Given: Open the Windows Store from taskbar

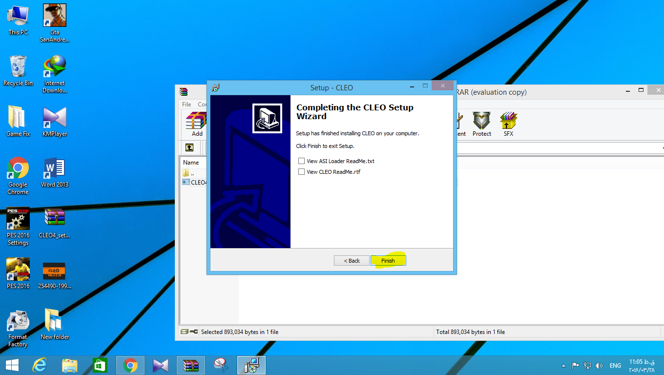Looking at the screenshot, I should [x=100, y=365].
